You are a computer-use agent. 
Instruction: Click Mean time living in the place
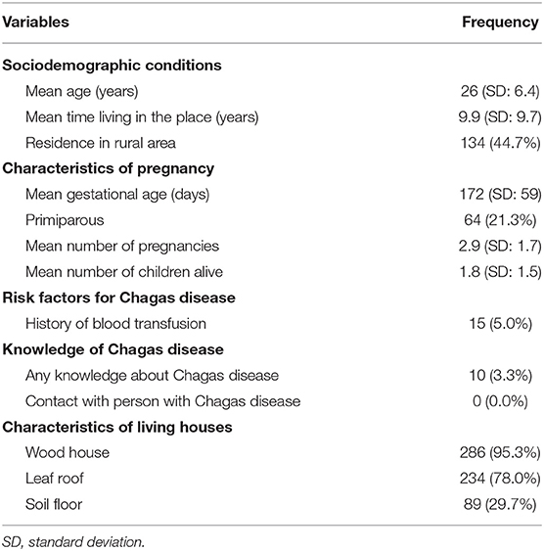(142, 117)
